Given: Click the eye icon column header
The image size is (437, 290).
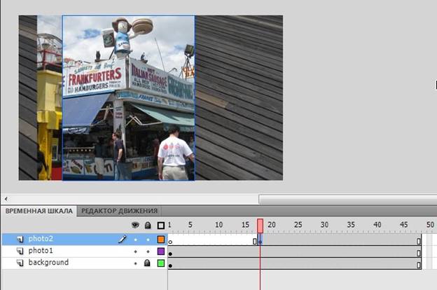Looking at the screenshot, I should coord(135,225).
